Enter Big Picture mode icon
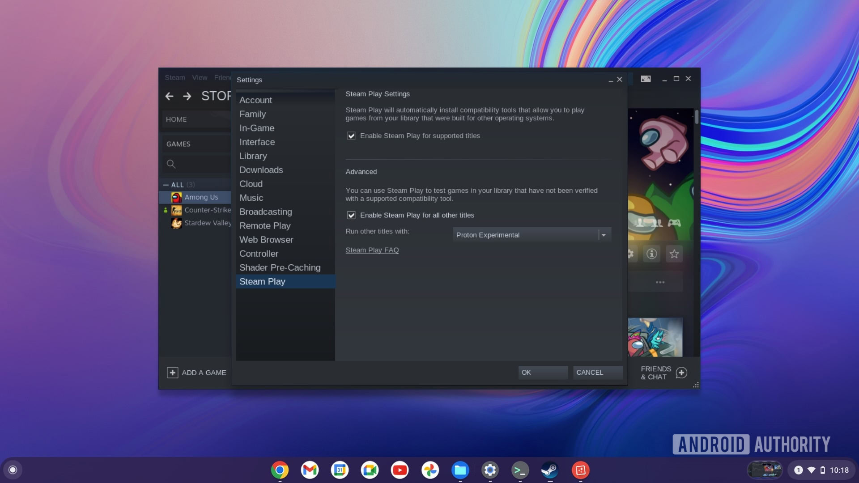This screenshot has width=859, height=483. click(x=646, y=79)
